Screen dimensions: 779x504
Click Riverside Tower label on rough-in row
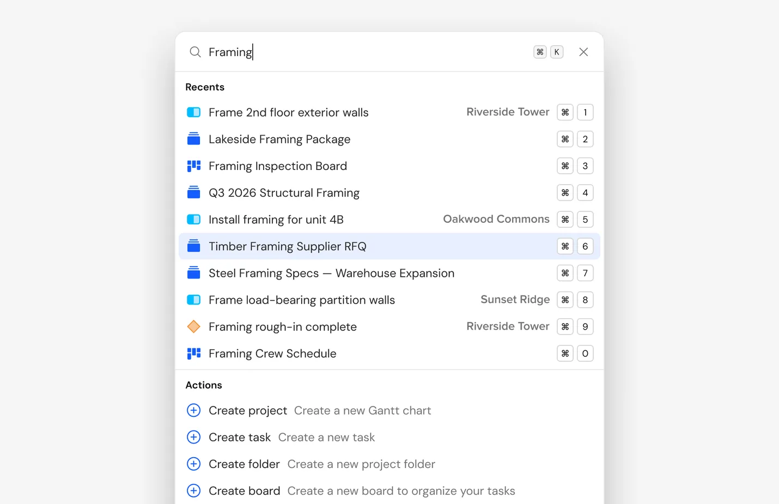coord(508,326)
